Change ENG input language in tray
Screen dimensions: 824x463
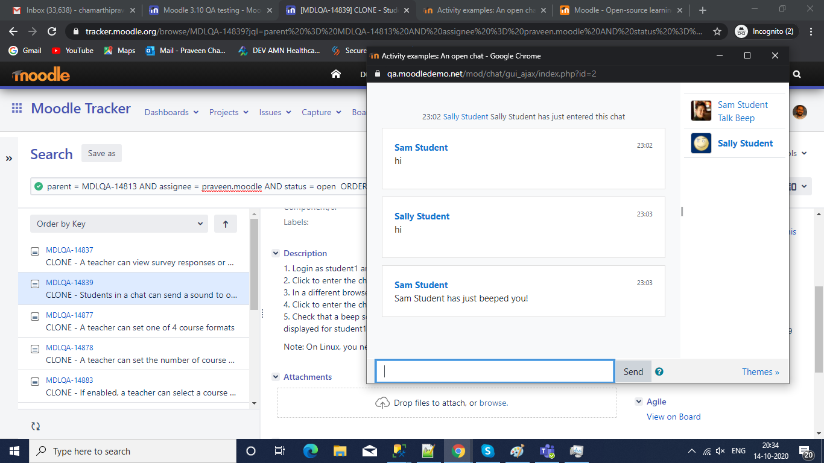(x=738, y=451)
